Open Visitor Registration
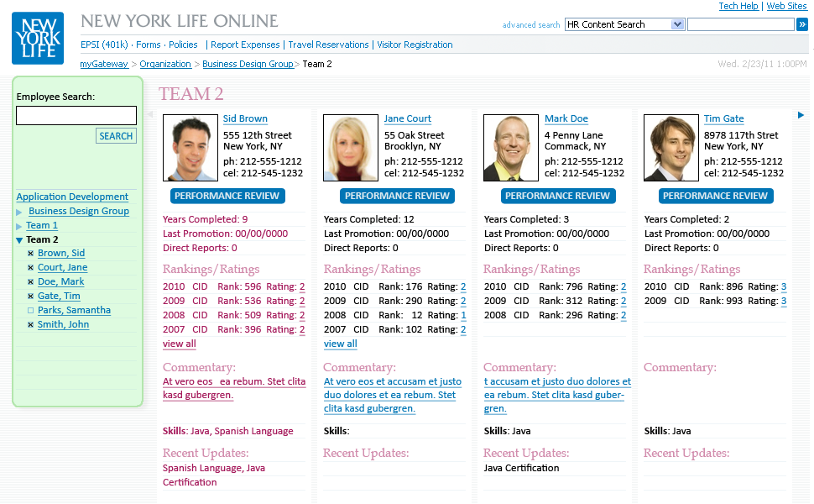 click(415, 45)
